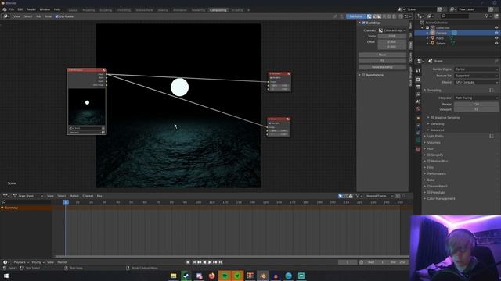Open File Explorer from the taskbar

pyautogui.click(x=173, y=276)
